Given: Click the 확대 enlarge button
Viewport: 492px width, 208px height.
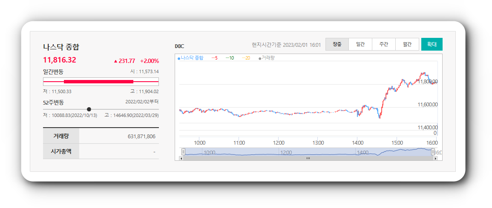Looking at the screenshot, I should [x=432, y=44].
